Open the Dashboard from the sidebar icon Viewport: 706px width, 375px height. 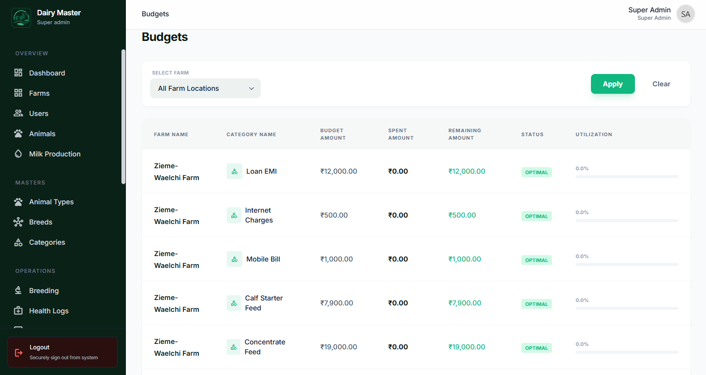[18, 73]
